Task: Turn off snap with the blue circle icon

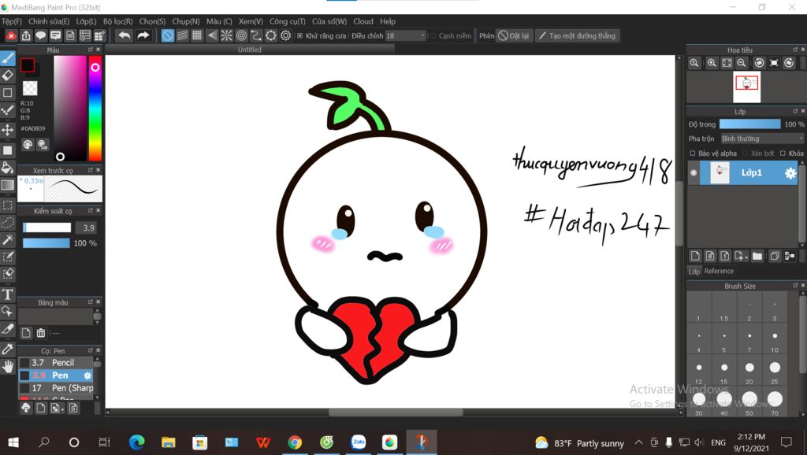Action: (168, 35)
